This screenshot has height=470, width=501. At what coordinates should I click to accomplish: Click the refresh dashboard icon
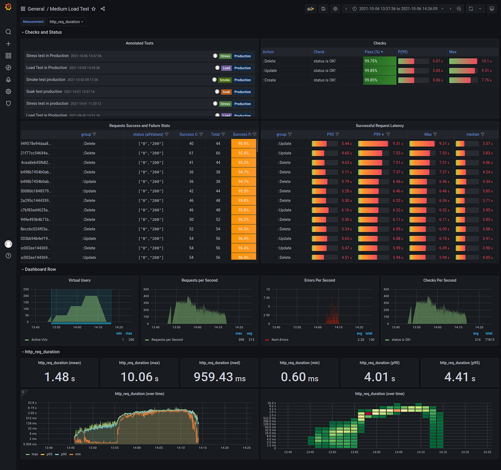pos(471,9)
